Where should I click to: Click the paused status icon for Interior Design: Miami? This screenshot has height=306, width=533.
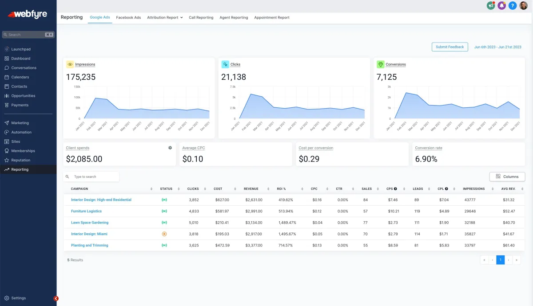164,234
